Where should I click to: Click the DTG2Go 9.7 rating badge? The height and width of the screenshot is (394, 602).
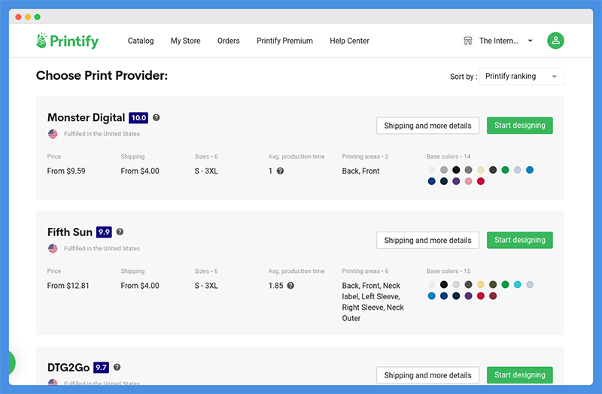pyautogui.click(x=101, y=367)
